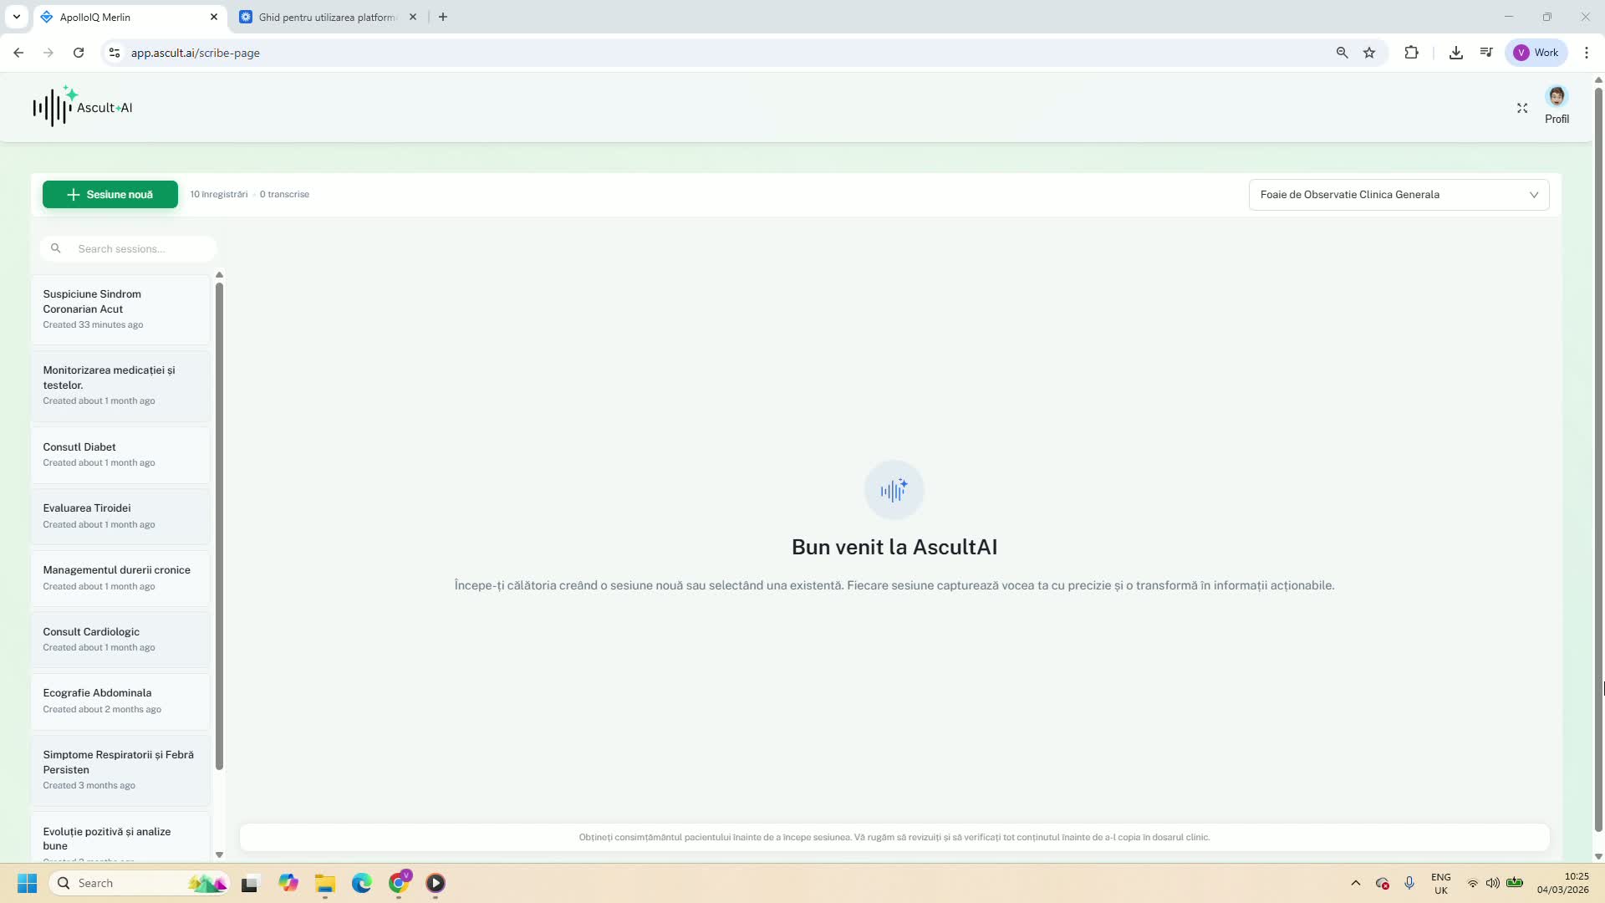Open the Profil avatar menu
This screenshot has width=1605, height=903.
coord(1556,97)
